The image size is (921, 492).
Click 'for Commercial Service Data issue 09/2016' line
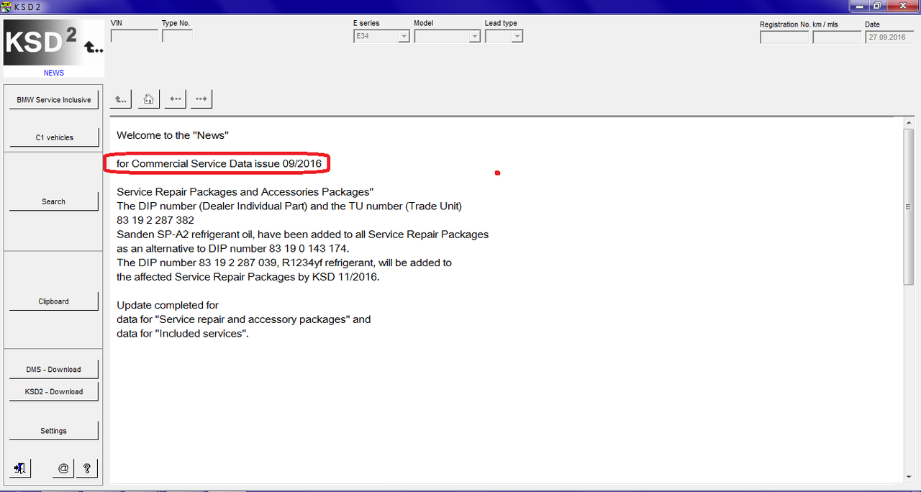coord(219,163)
